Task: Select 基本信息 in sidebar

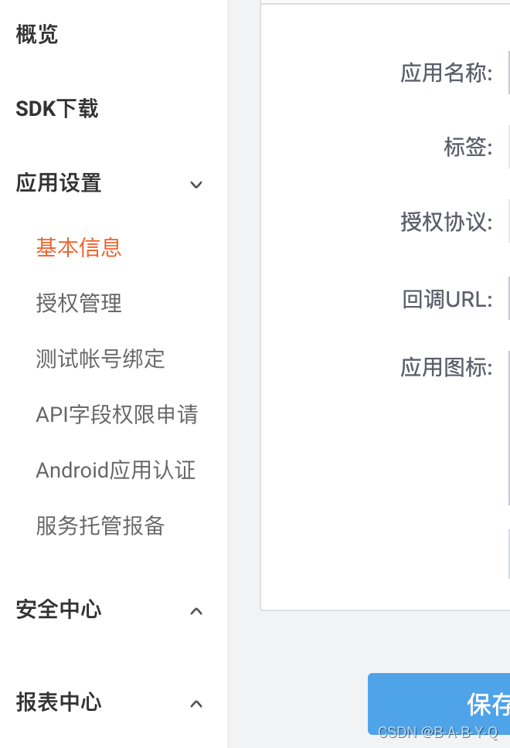Action: (x=79, y=247)
